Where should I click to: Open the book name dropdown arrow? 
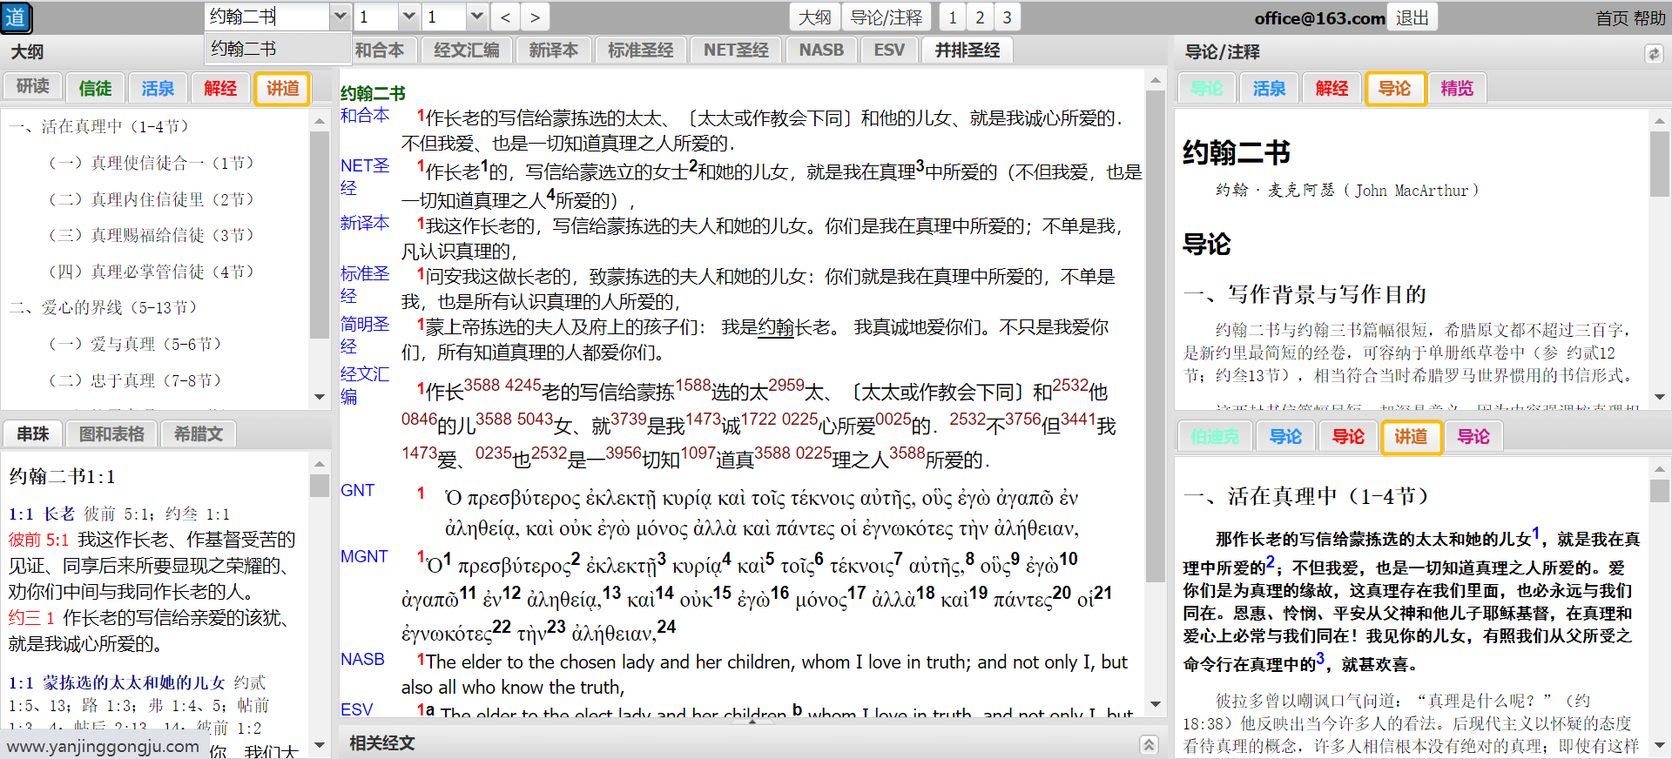point(340,17)
